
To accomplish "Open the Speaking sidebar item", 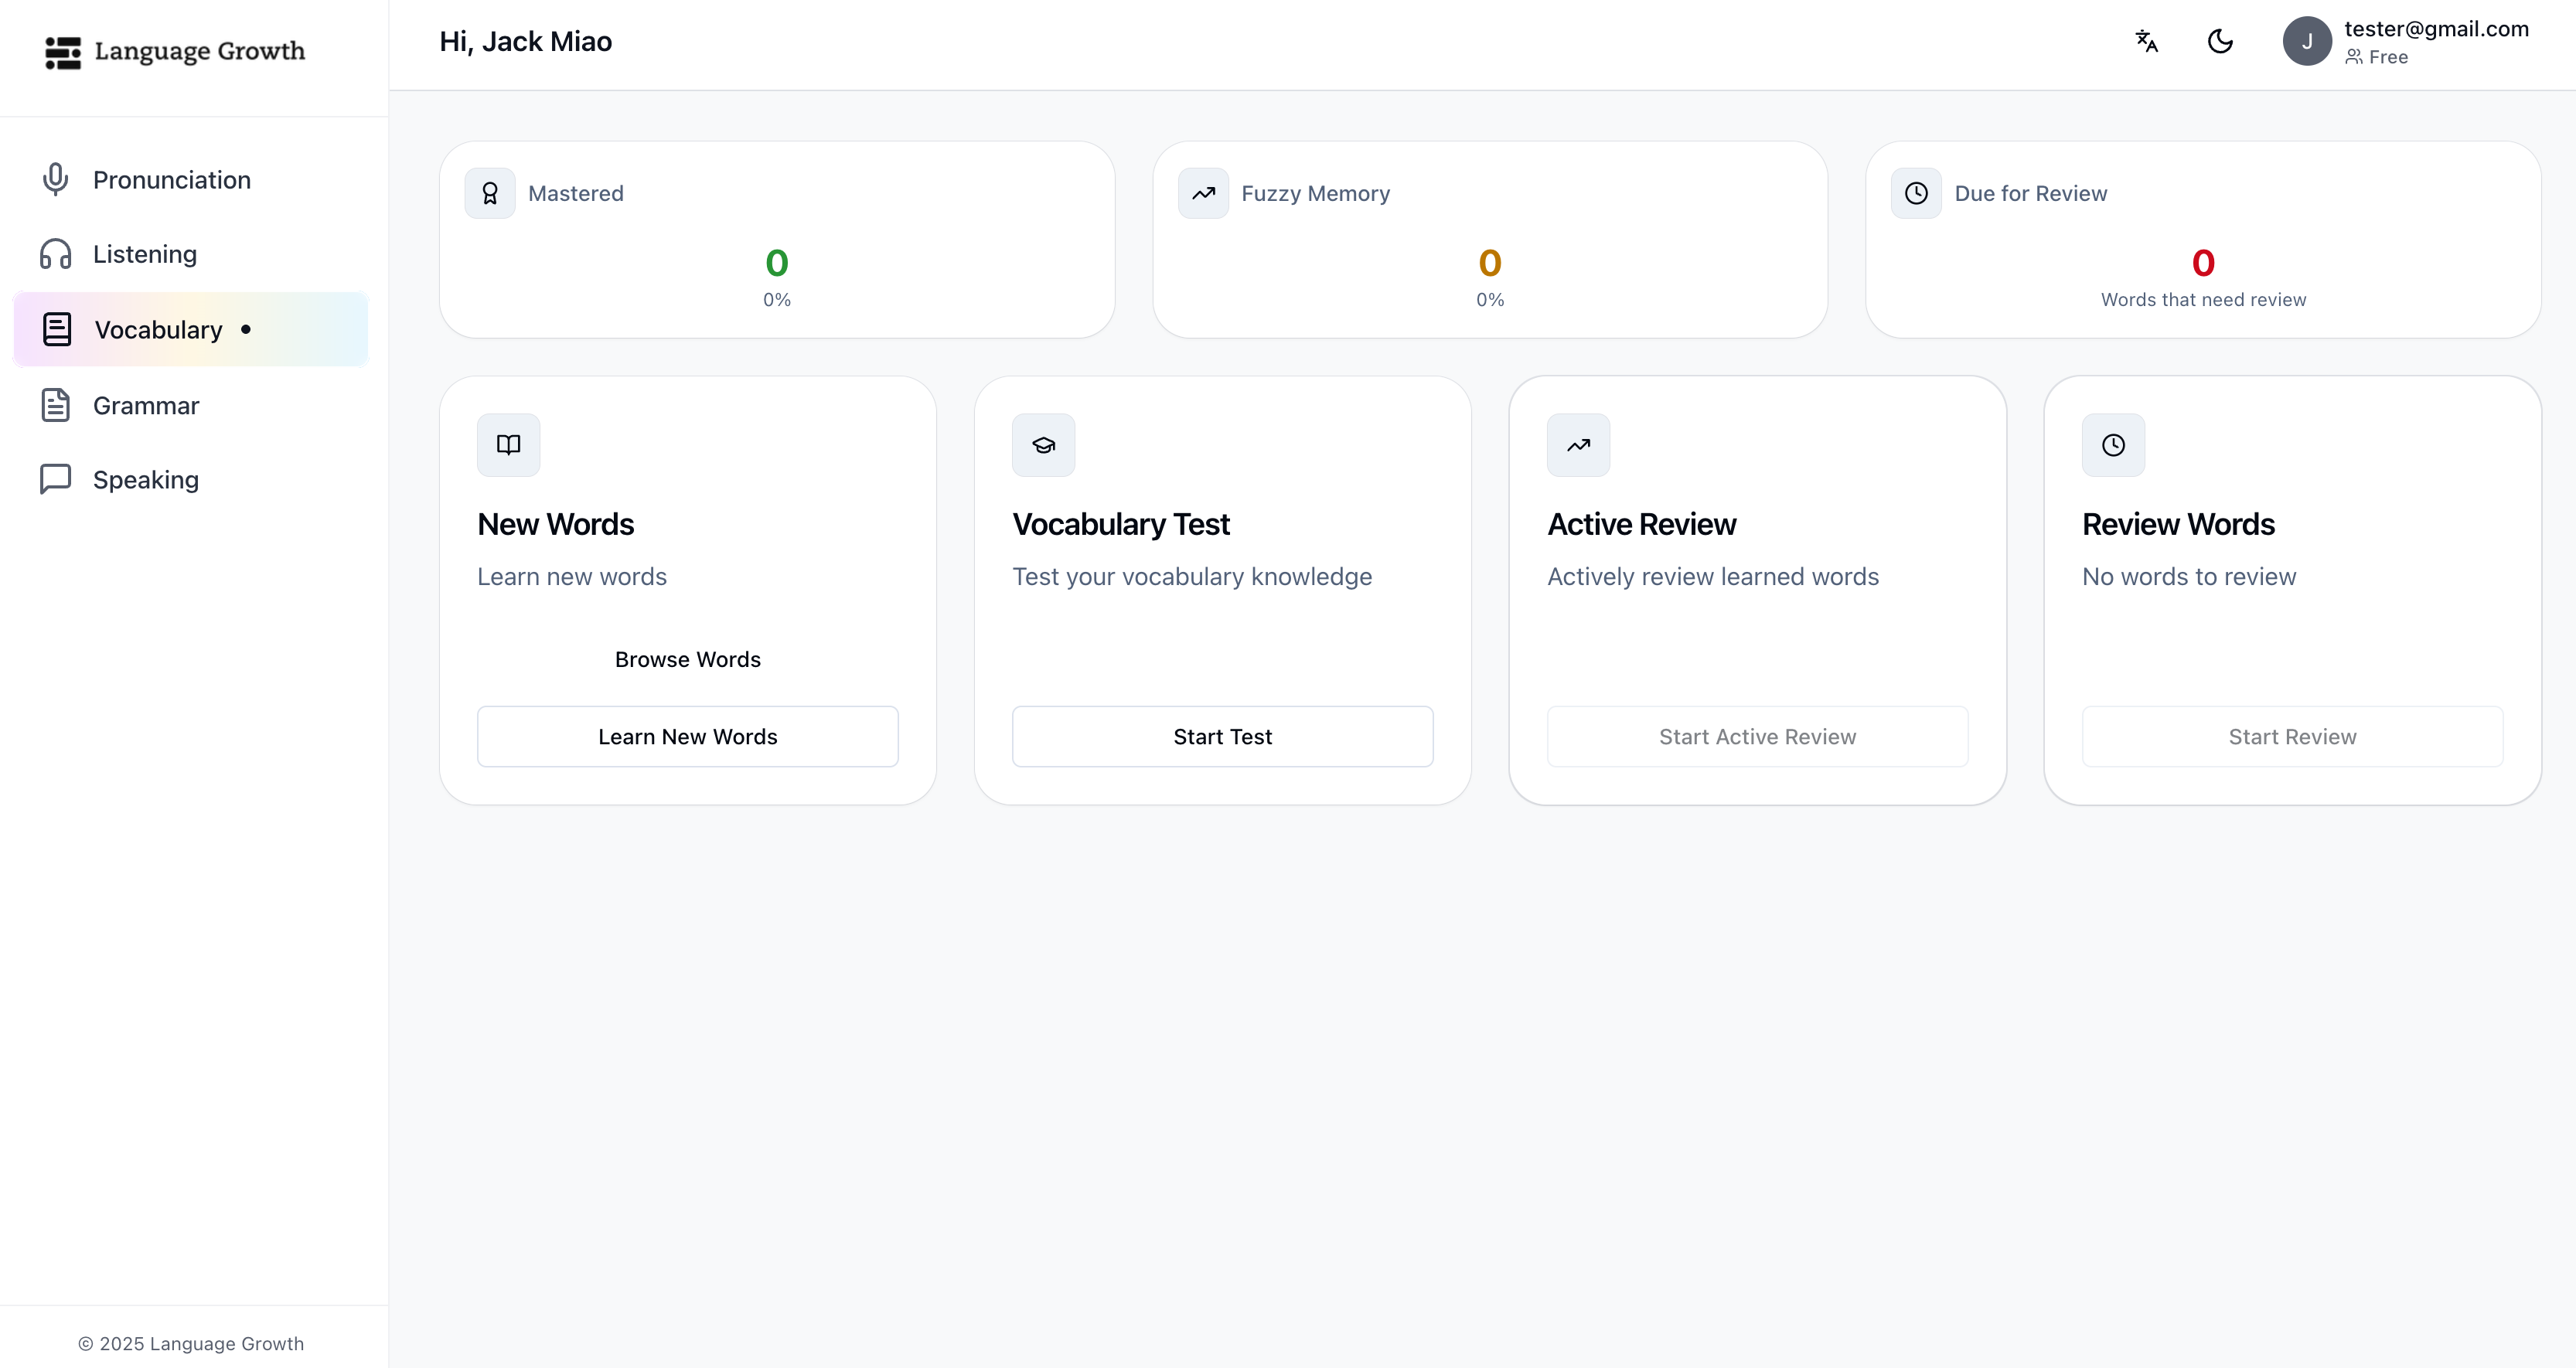I will 145,480.
